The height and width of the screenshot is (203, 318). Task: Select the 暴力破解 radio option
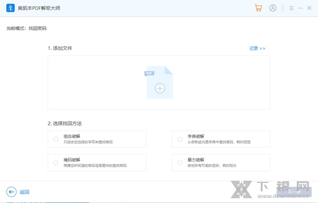[x=180, y=163]
